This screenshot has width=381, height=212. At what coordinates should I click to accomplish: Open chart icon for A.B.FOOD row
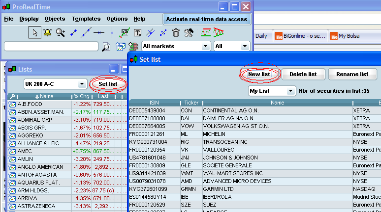12,105
